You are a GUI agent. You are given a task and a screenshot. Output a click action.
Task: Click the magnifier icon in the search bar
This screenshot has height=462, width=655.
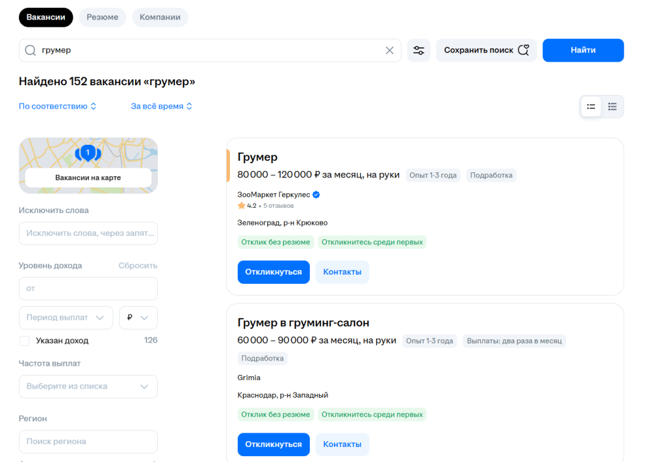click(30, 50)
